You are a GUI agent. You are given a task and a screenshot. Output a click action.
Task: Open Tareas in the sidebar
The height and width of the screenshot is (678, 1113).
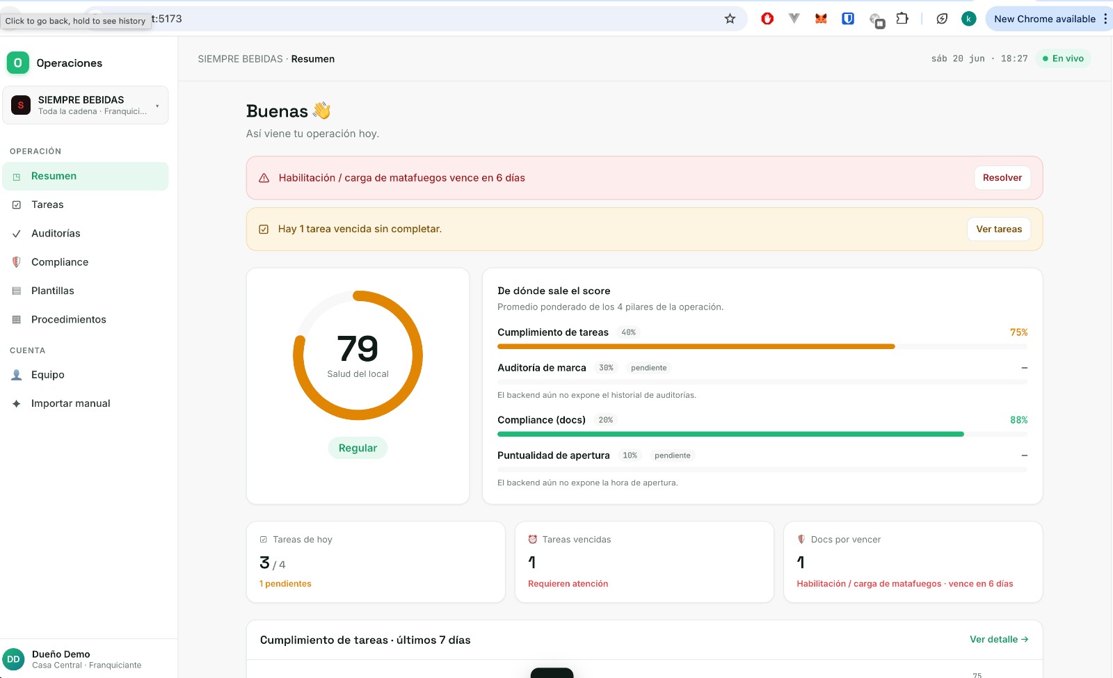[x=86, y=204]
